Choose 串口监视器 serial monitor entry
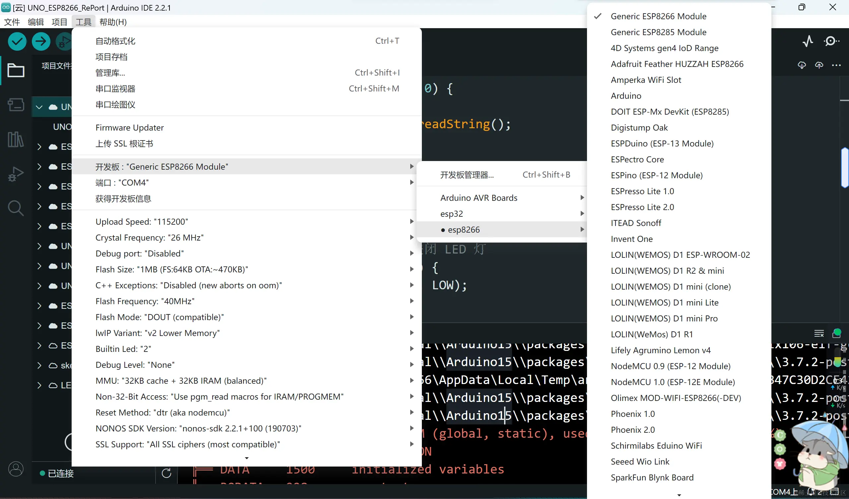This screenshot has height=499, width=849. point(247,88)
